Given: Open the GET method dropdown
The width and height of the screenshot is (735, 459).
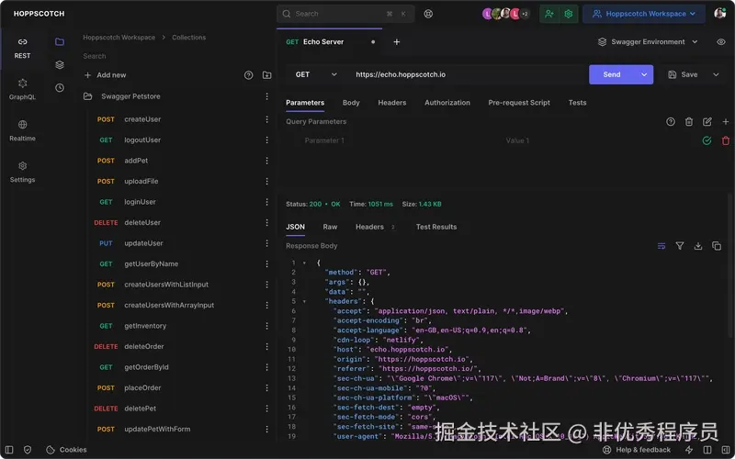Looking at the screenshot, I should [316, 74].
